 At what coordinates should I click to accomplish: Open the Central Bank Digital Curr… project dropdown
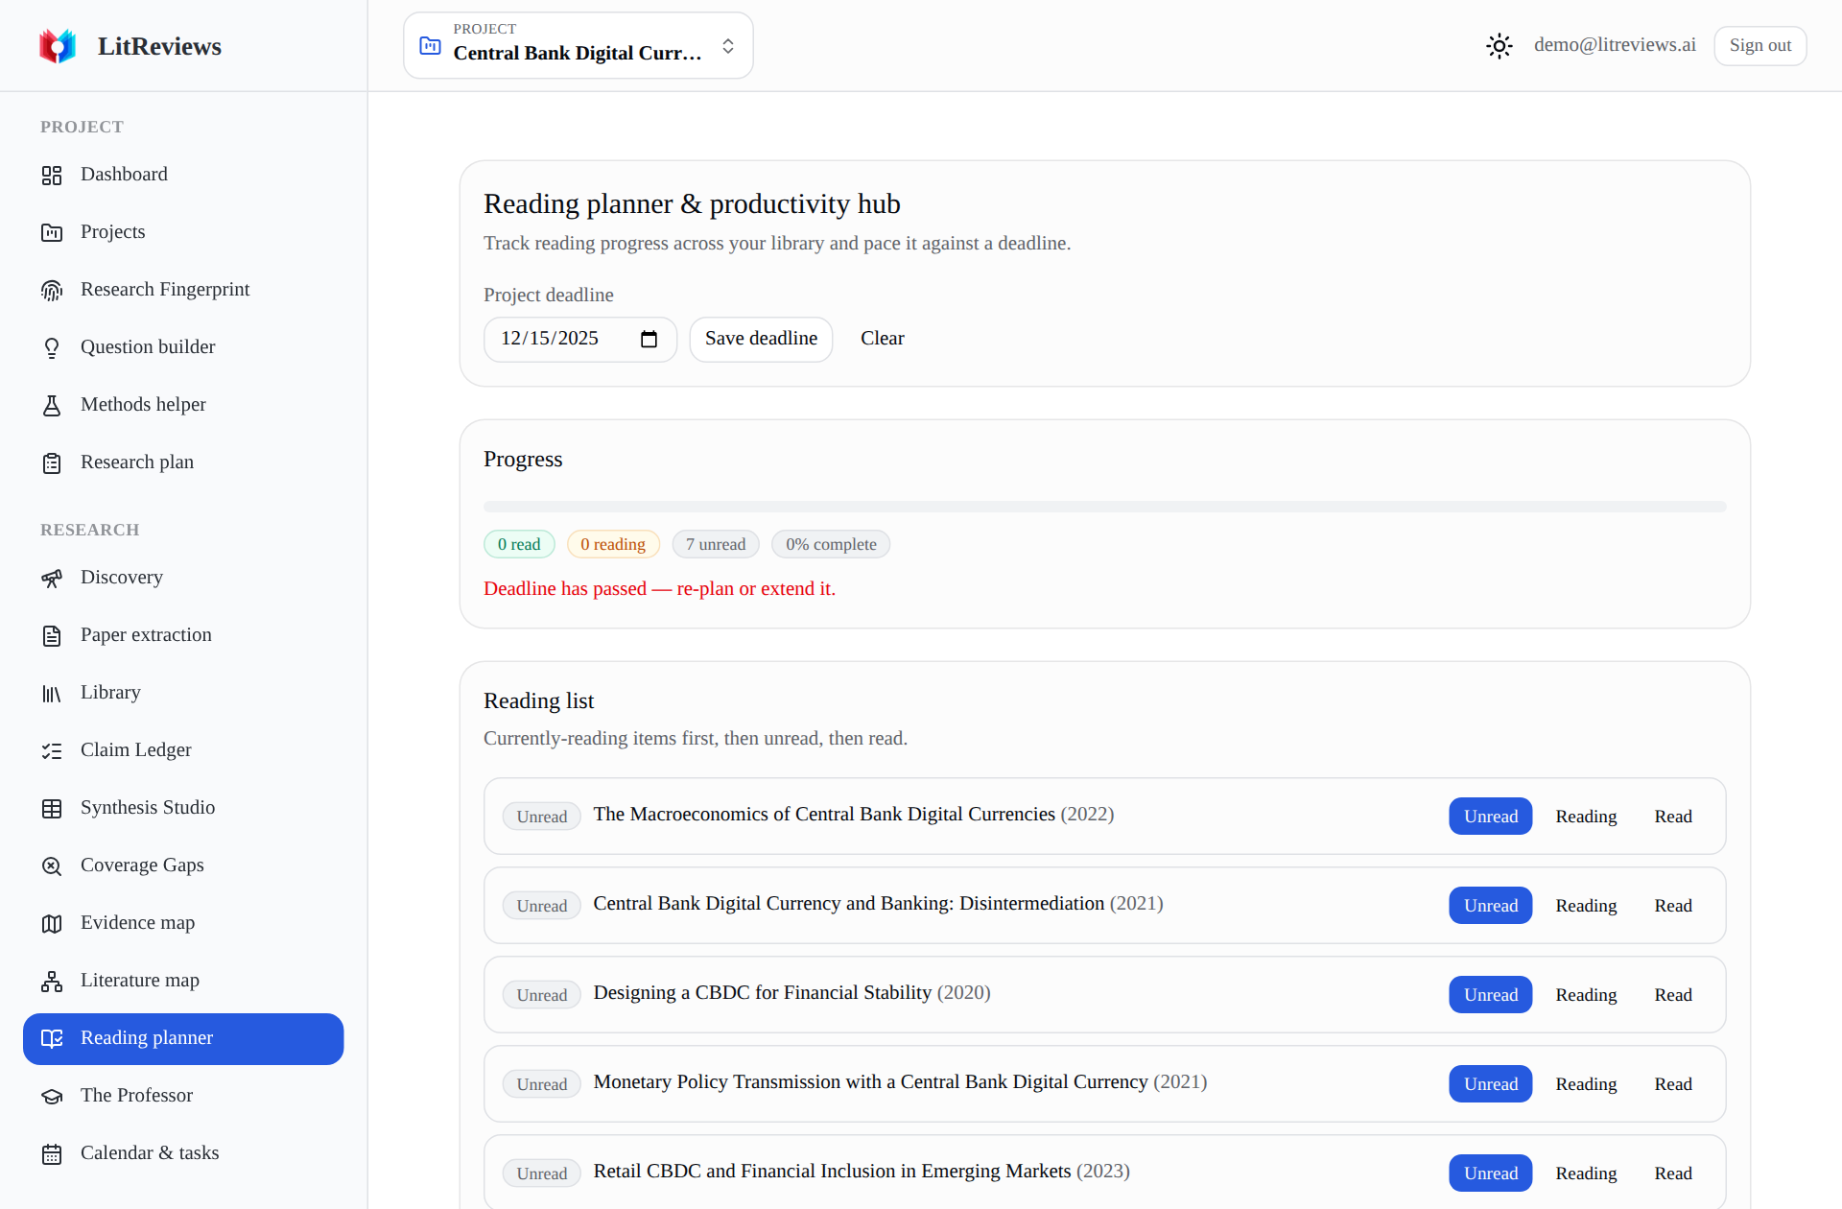(578, 45)
